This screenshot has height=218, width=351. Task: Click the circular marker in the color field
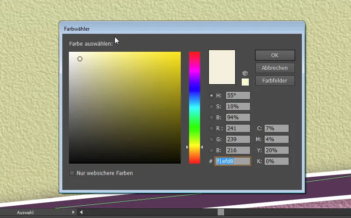[x=80, y=59]
